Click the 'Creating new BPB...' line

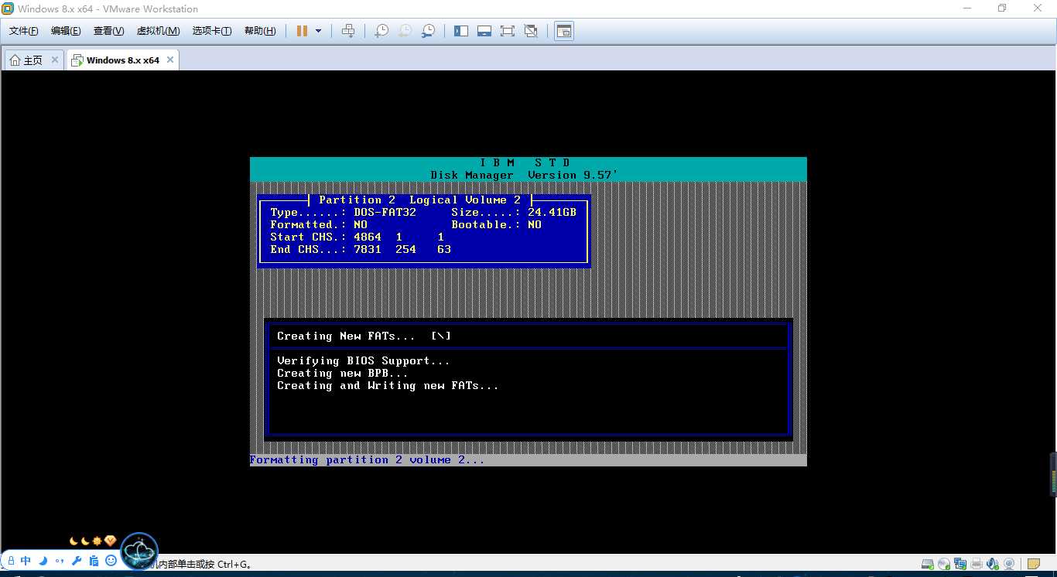pyautogui.click(x=342, y=374)
